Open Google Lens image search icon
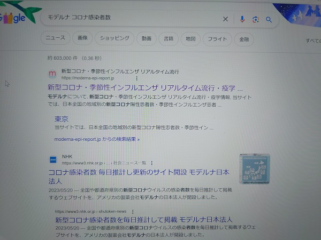The height and width of the screenshot is (240, 321). pos(256,20)
